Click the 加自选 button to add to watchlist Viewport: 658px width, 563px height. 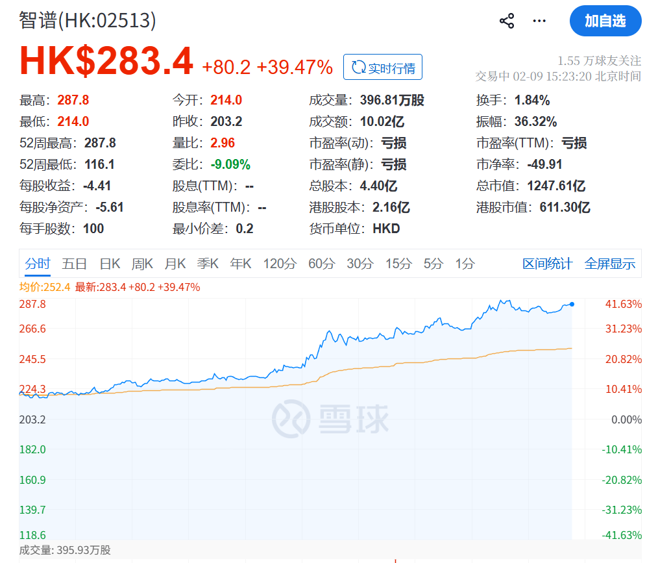[x=605, y=21]
